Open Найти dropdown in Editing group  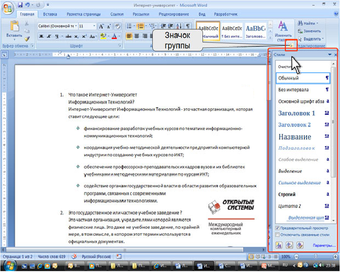318,23
